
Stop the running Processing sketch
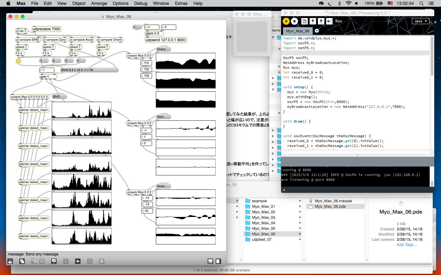[x=294, y=21]
